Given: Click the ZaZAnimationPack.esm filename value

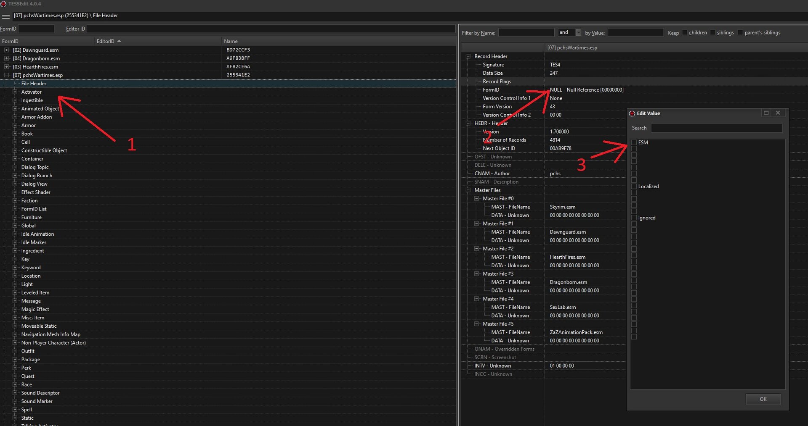Looking at the screenshot, I should tap(576, 332).
